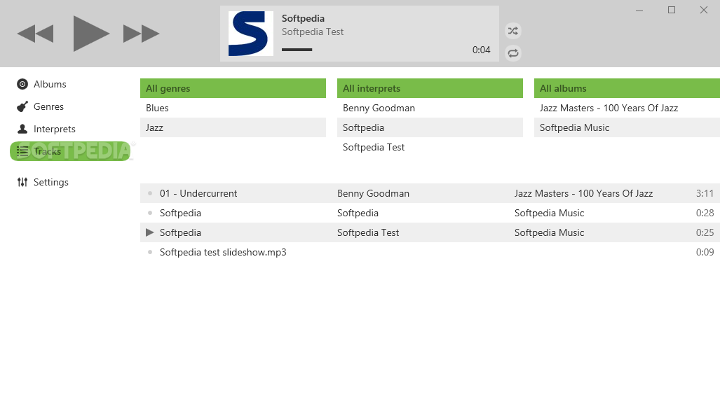Image resolution: width=720 pixels, height=420 pixels.
Task: Click the 3:11 duration of Undercurrent
Action: click(x=705, y=193)
